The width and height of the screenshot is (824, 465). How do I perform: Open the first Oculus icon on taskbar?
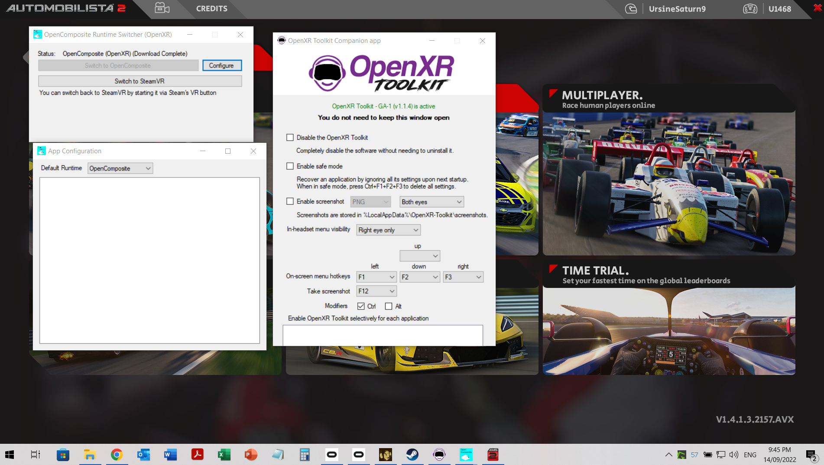pyautogui.click(x=331, y=455)
